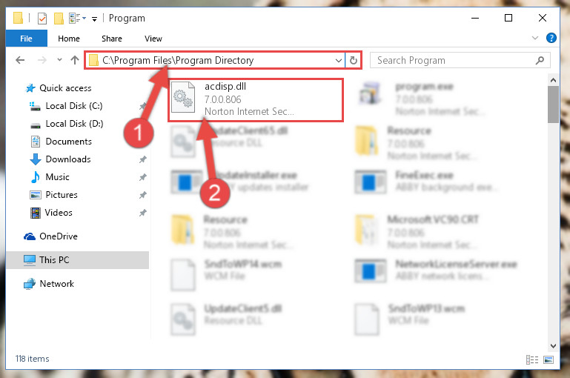The height and width of the screenshot is (378, 570).
Task: Expand the address bar history dropdown
Action: 339,60
